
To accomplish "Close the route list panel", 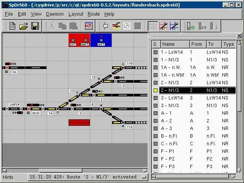I will [x=239, y=36].
